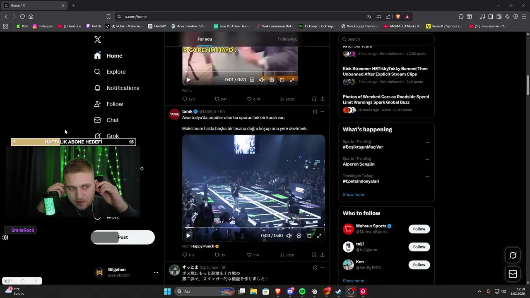This screenshot has height=298, width=530.
Task: Open more options for #Epsteindosyalari trend
Action: (x=427, y=177)
